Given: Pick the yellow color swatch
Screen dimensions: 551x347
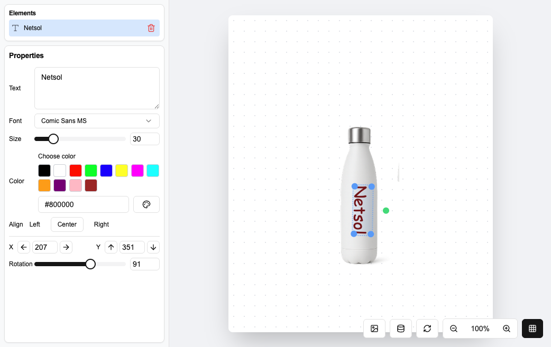Looking at the screenshot, I should click(122, 171).
